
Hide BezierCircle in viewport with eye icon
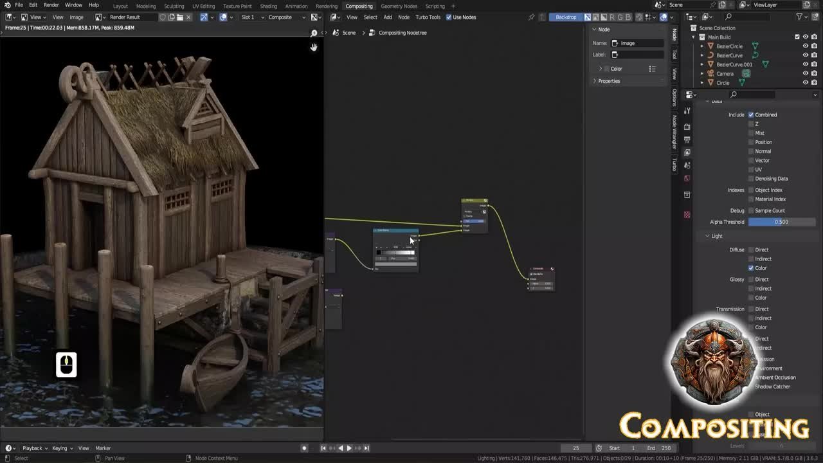coord(805,46)
